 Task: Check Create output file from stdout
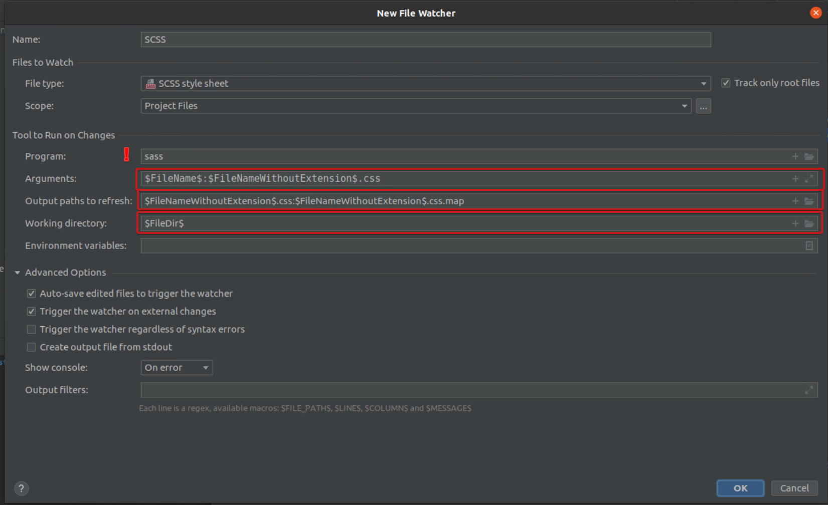[31, 347]
